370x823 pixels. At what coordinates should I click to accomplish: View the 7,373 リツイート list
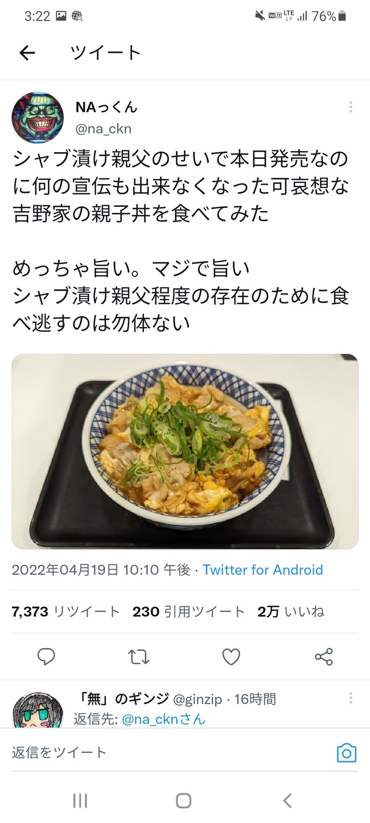[66, 612]
